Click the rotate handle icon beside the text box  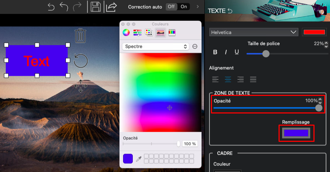[81, 61]
